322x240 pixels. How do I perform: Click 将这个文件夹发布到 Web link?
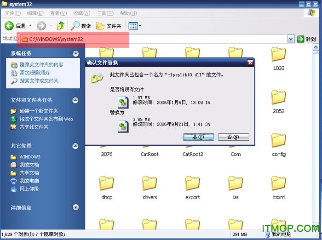point(46,119)
